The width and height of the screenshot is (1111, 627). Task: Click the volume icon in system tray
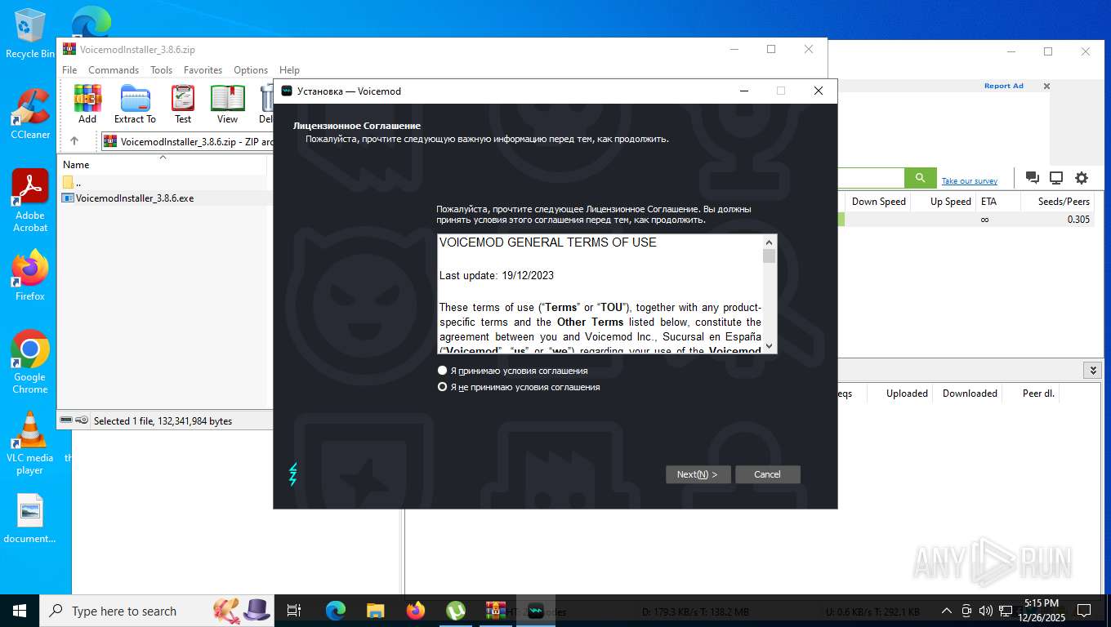point(986,611)
